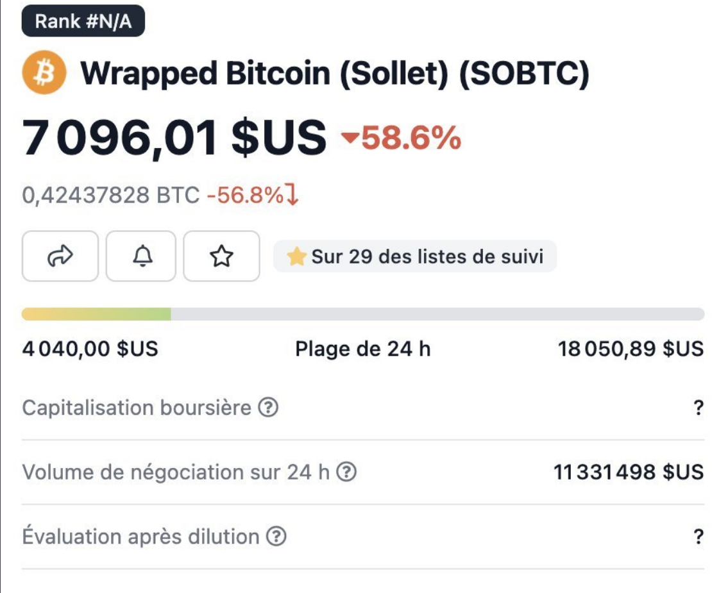
Task: Click the 18 050,89 $US high value
Action: (x=631, y=349)
